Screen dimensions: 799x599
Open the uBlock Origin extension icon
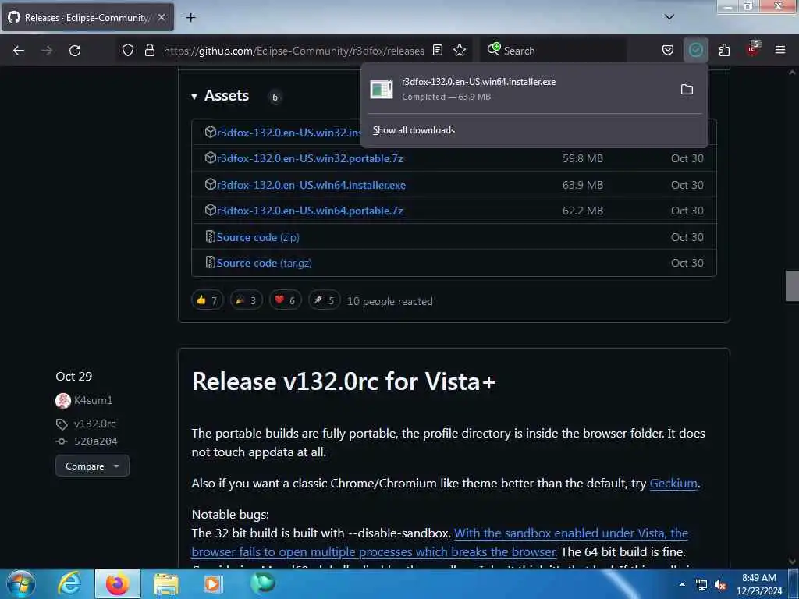[x=753, y=49]
